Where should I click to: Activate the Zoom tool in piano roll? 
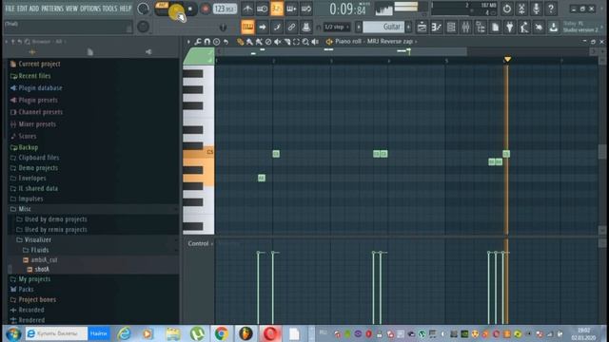coord(305,42)
